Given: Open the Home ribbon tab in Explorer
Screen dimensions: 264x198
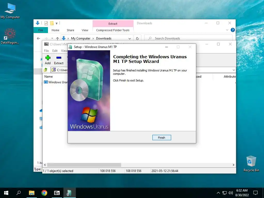Looking at the screenshot, I should (x=55, y=30).
